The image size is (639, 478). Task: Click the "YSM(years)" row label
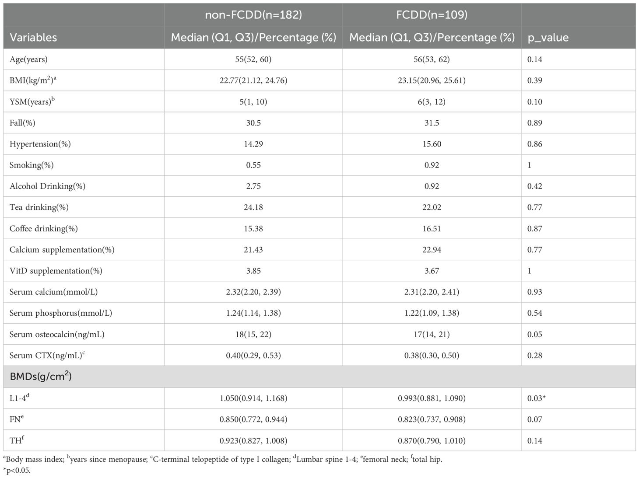point(32,101)
